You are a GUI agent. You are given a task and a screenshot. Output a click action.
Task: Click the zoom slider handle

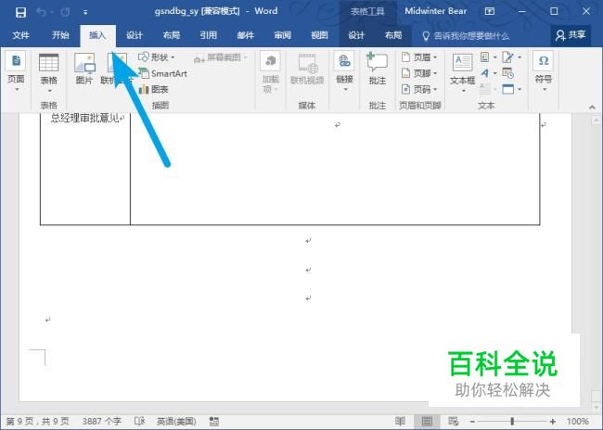tap(512, 422)
